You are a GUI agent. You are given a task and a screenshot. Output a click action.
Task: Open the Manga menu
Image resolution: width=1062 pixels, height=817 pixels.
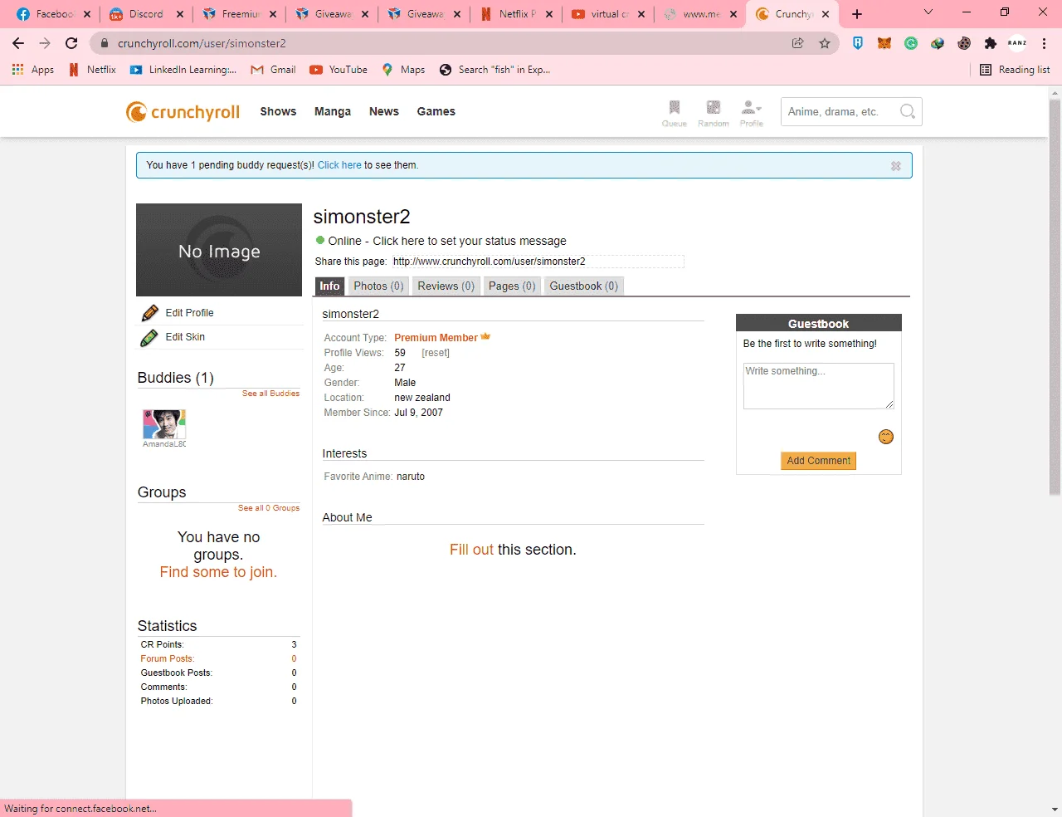[333, 111]
